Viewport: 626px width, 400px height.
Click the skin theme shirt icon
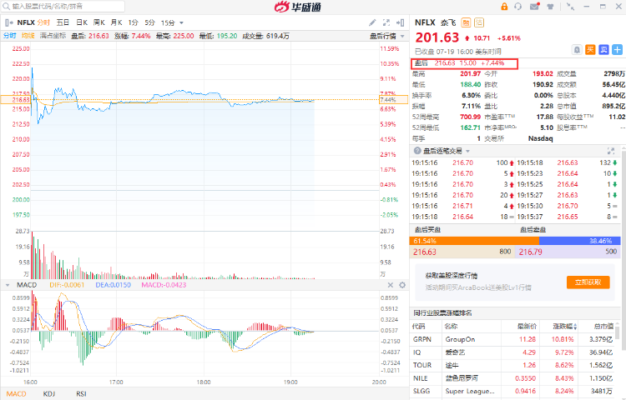click(550, 7)
